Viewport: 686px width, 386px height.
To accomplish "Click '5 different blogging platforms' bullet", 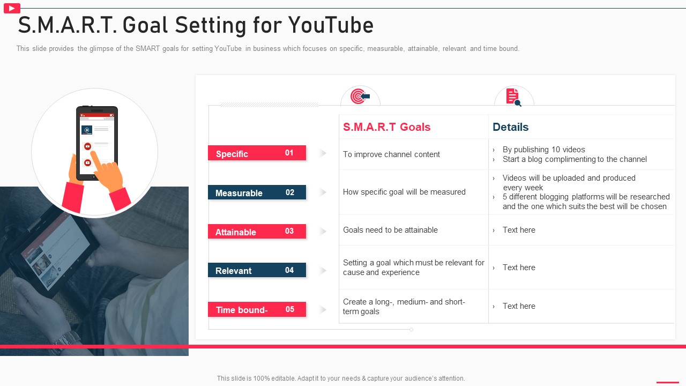I will 586,202.
